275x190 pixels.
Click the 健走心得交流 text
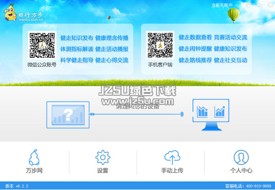pos(112,60)
